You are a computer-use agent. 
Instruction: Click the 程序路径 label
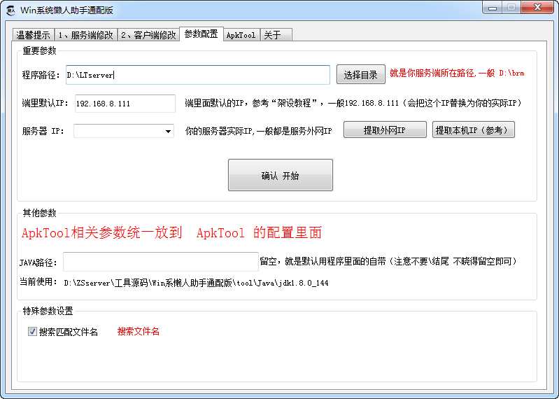41,75
